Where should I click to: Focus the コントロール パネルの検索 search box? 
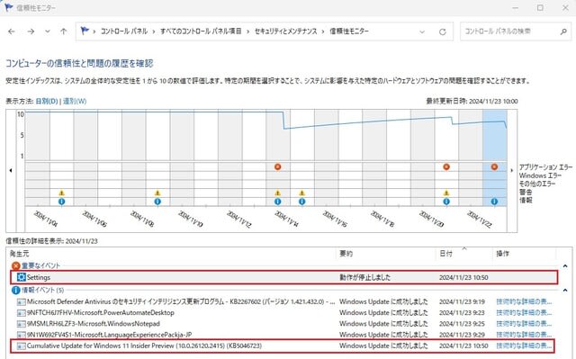[510, 31]
